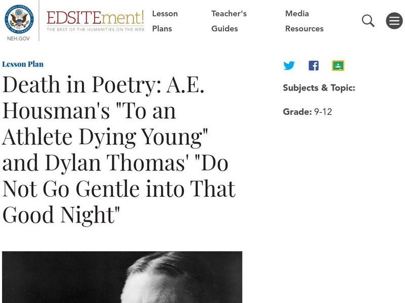Click the EDSITEment logo
The height and width of the screenshot is (303, 405).
click(95, 18)
